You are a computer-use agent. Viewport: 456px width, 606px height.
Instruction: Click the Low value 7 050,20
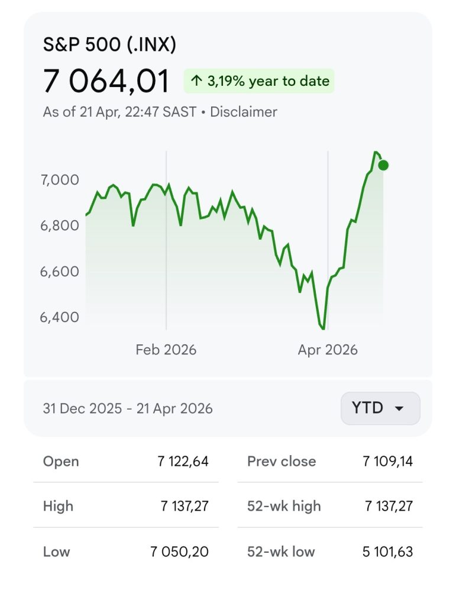(x=180, y=552)
